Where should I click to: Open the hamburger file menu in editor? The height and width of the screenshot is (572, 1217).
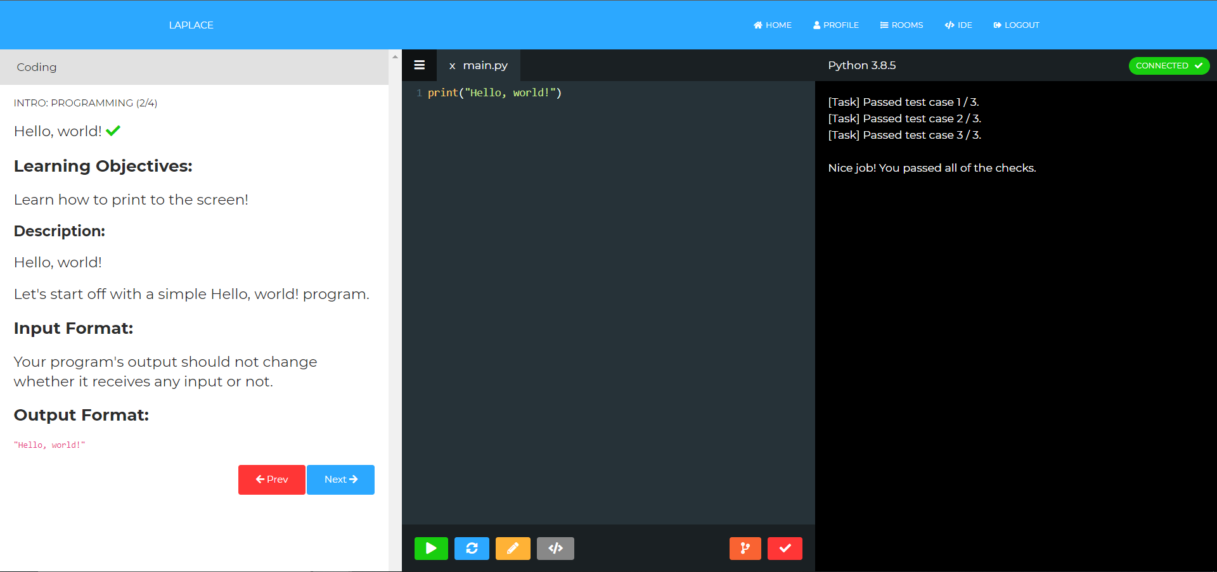[419, 65]
